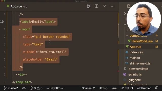The image size is (162, 91).
Task: Split the editor with the split icon
Action: (x=96, y=6)
